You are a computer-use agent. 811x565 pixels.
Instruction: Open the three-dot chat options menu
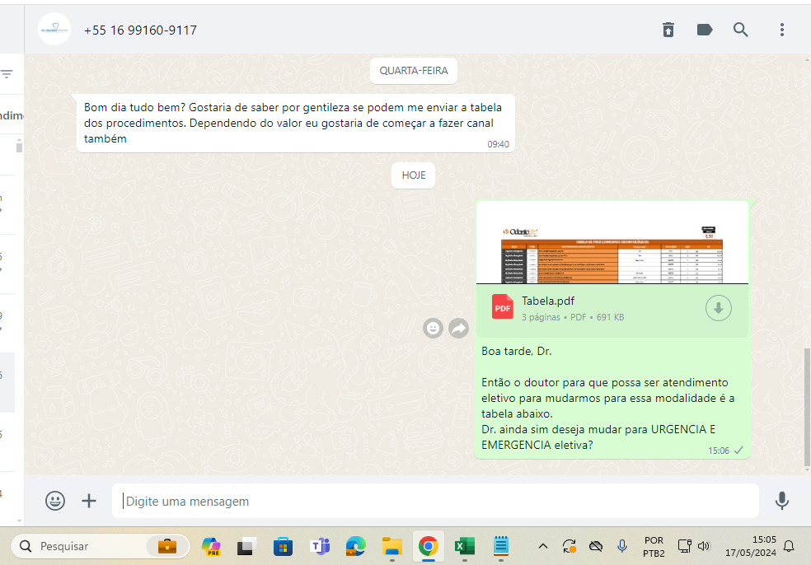[781, 30]
